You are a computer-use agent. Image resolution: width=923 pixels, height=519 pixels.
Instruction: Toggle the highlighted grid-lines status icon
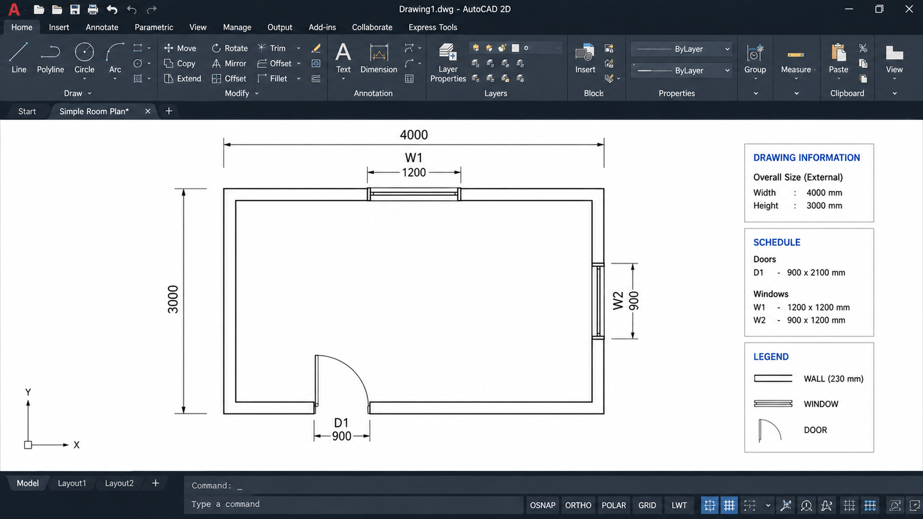(729, 506)
